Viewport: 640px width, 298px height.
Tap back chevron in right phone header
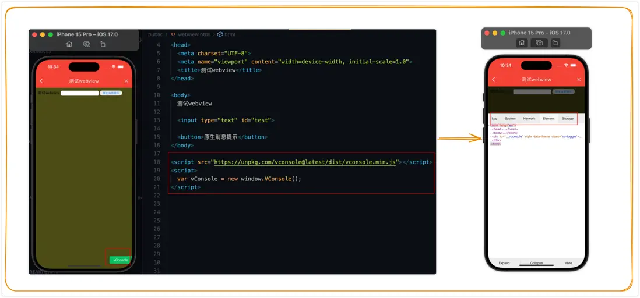click(x=494, y=80)
